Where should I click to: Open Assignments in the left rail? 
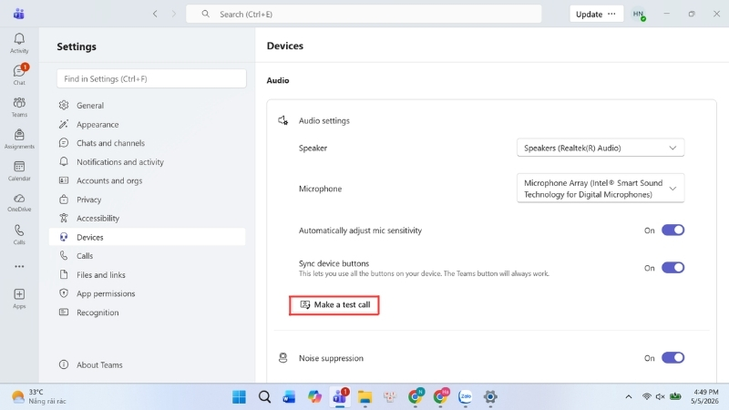(19, 138)
